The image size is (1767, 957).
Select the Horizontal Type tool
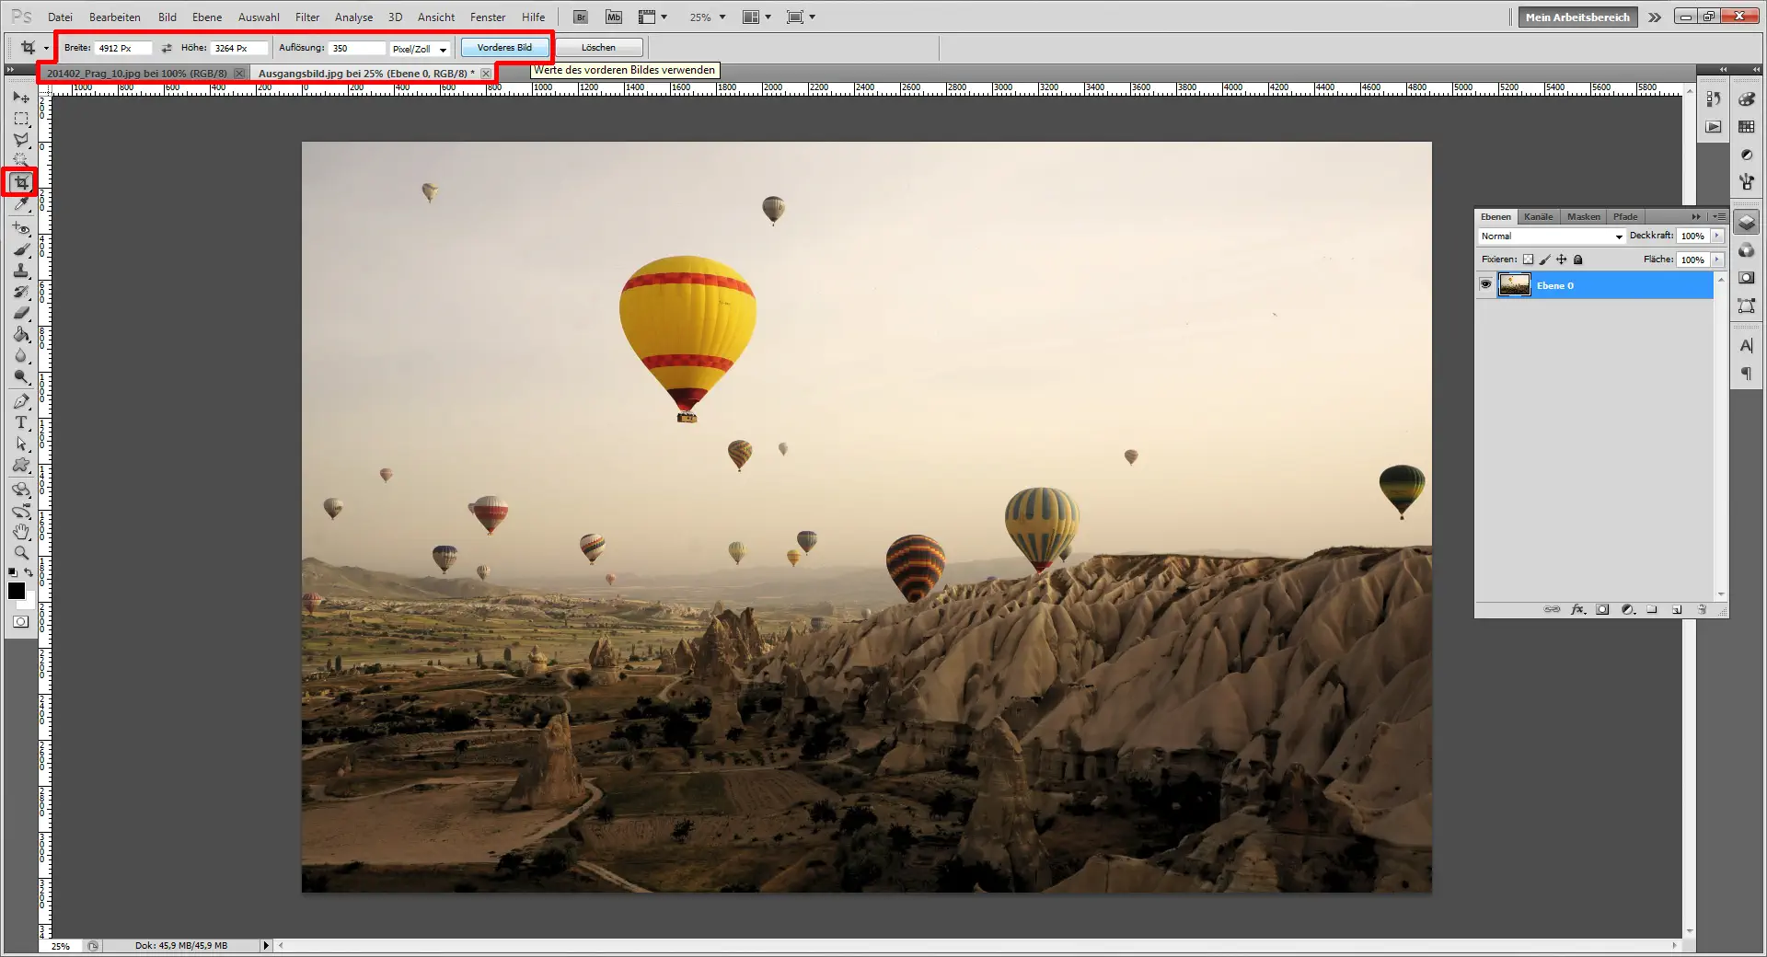[20, 423]
